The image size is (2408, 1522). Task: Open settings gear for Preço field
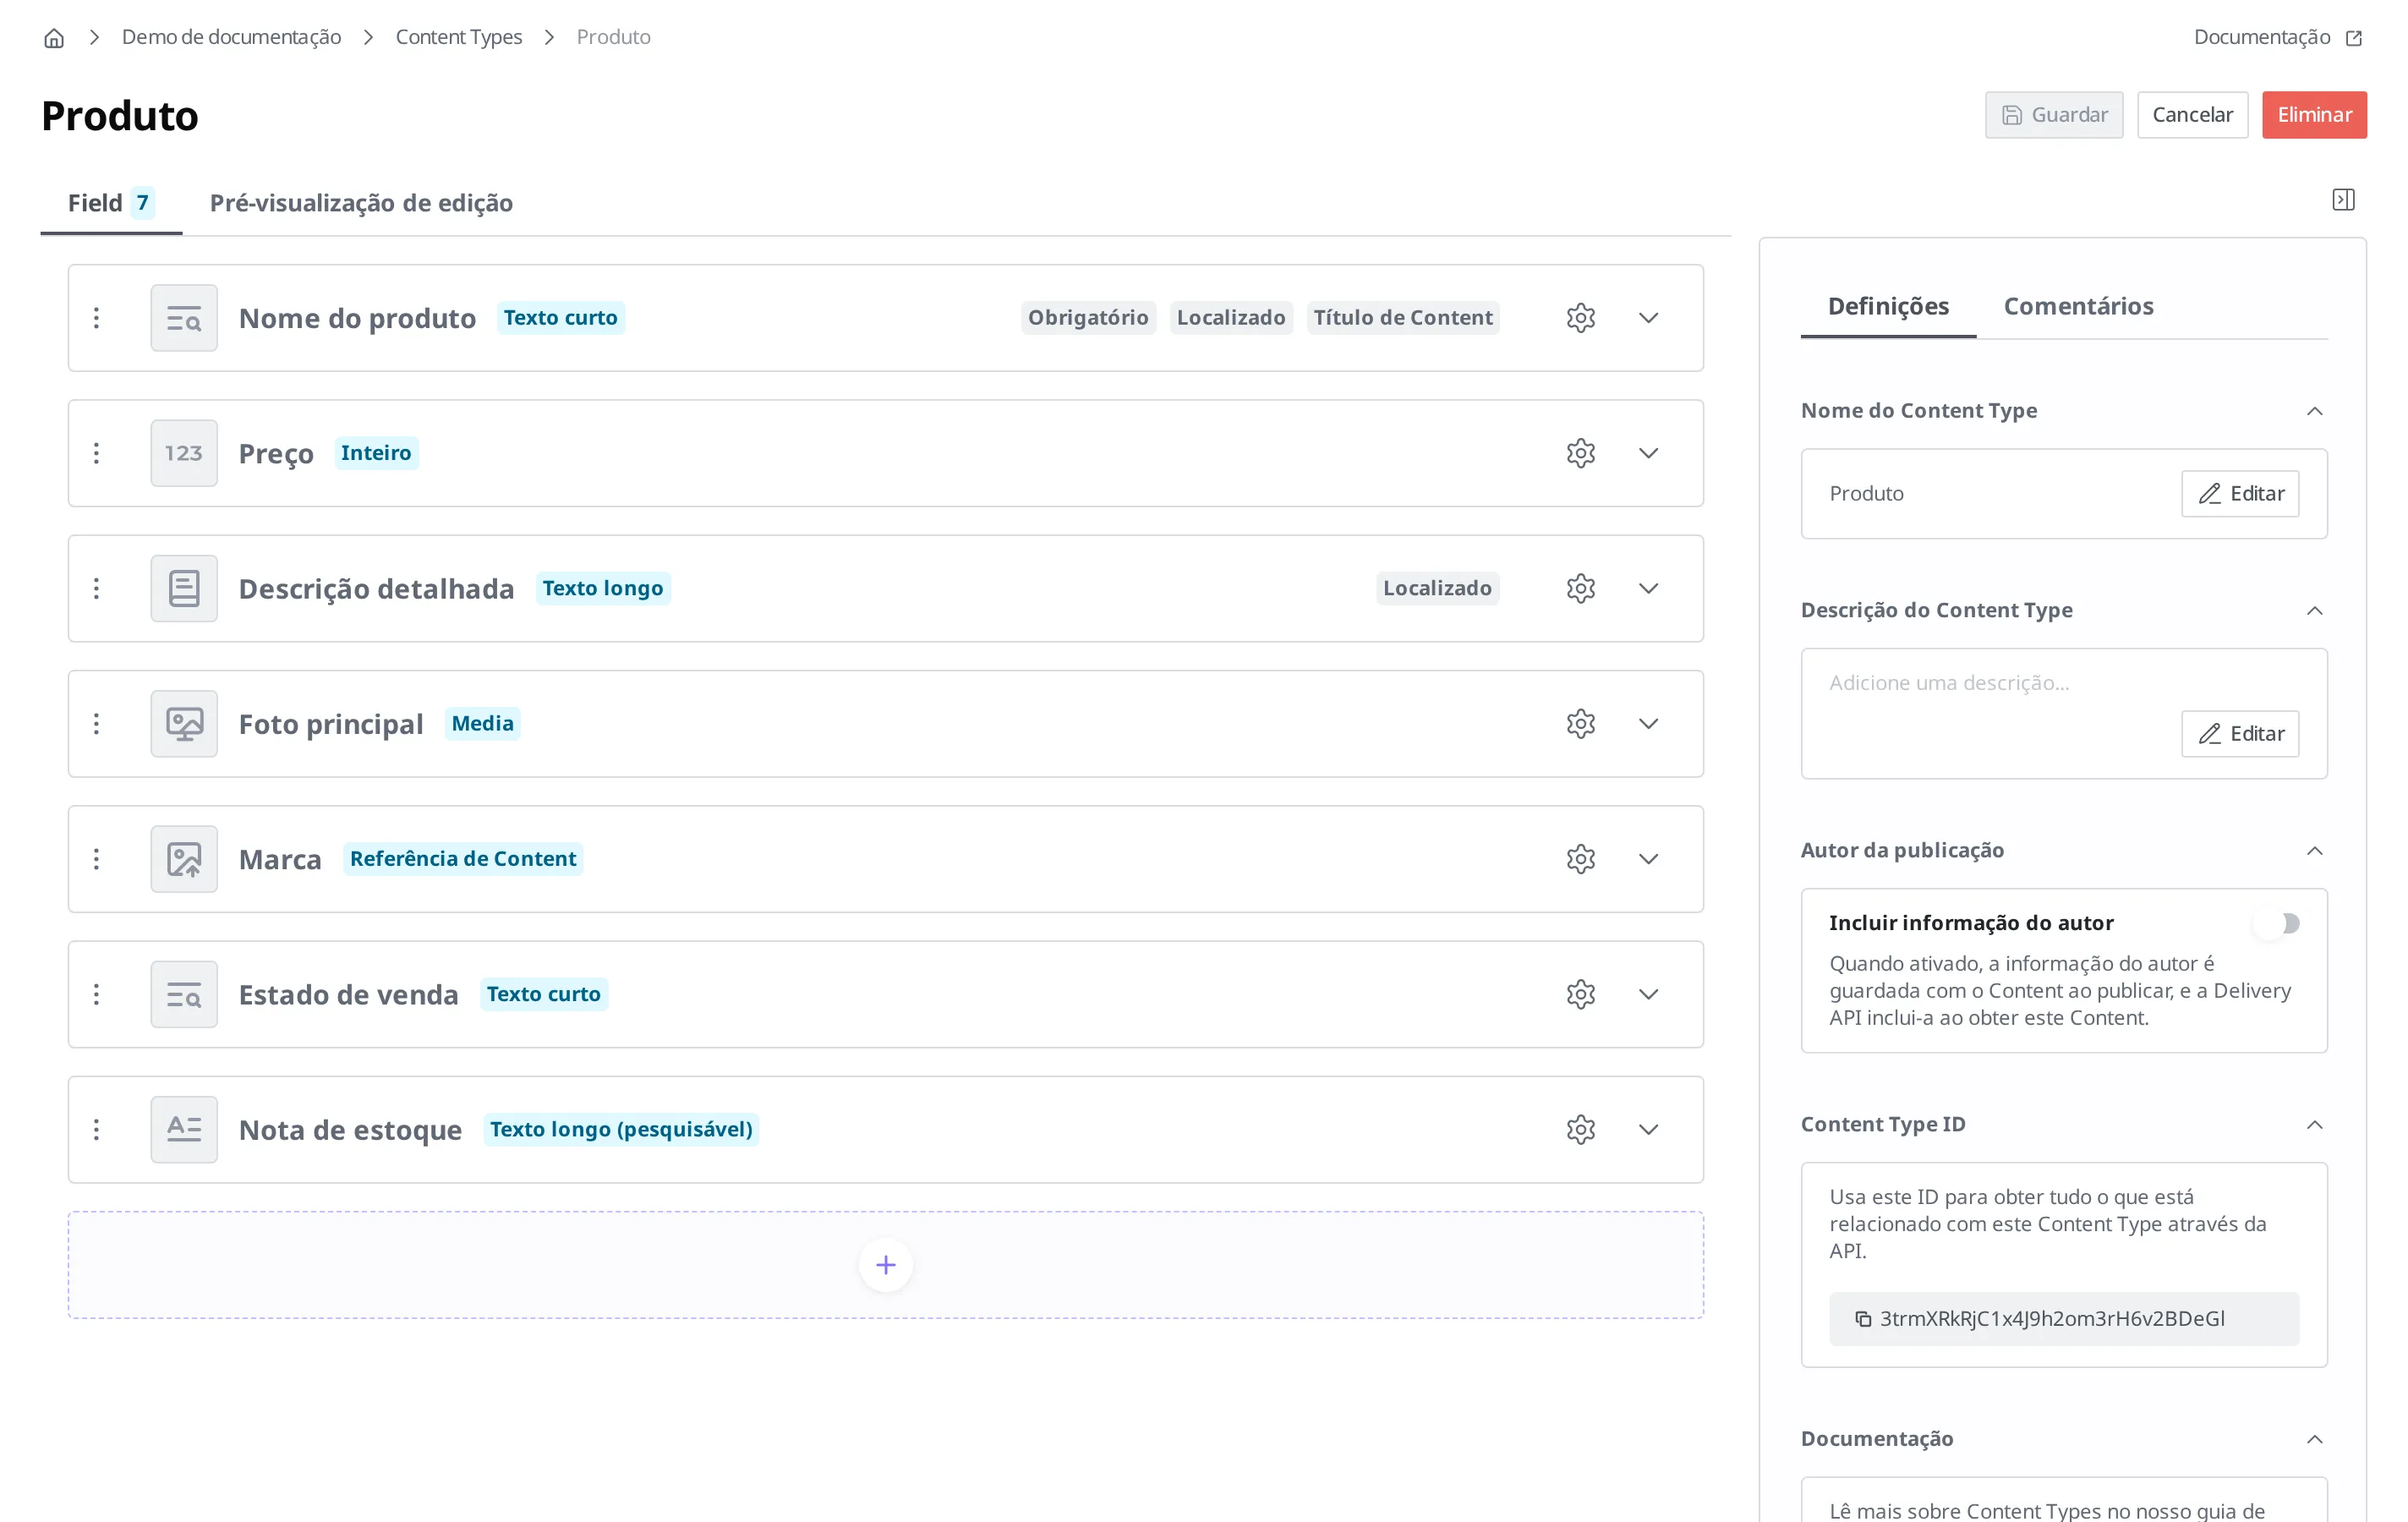pyautogui.click(x=1580, y=453)
